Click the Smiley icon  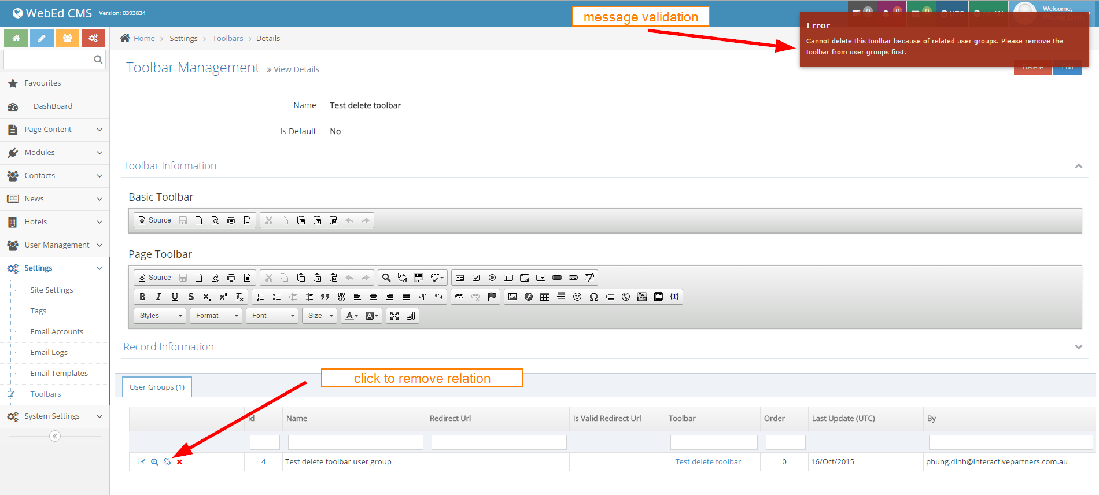[577, 297]
